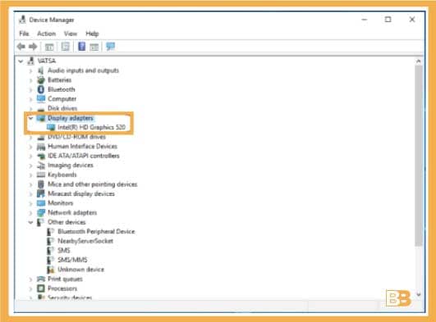Click the Miracast display devices icon

41,193
